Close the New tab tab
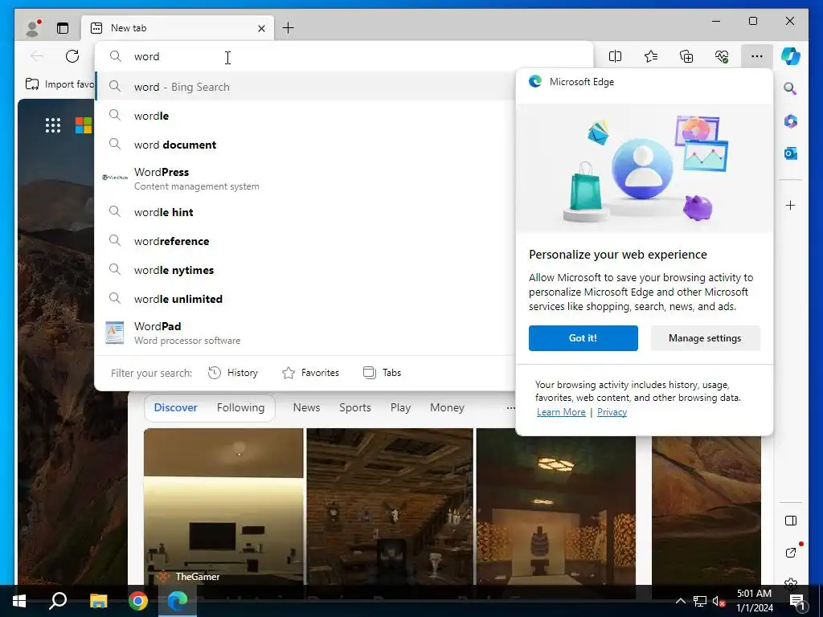This screenshot has height=617, width=823. click(x=261, y=28)
